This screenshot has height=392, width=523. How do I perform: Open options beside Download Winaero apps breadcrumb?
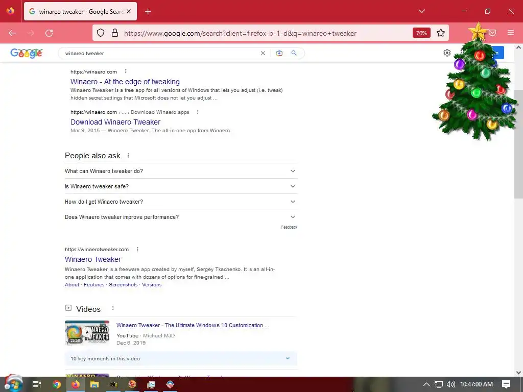(198, 112)
